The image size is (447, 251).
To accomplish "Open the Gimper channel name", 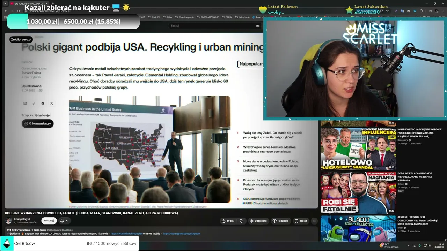I will click(x=401, y=184).
